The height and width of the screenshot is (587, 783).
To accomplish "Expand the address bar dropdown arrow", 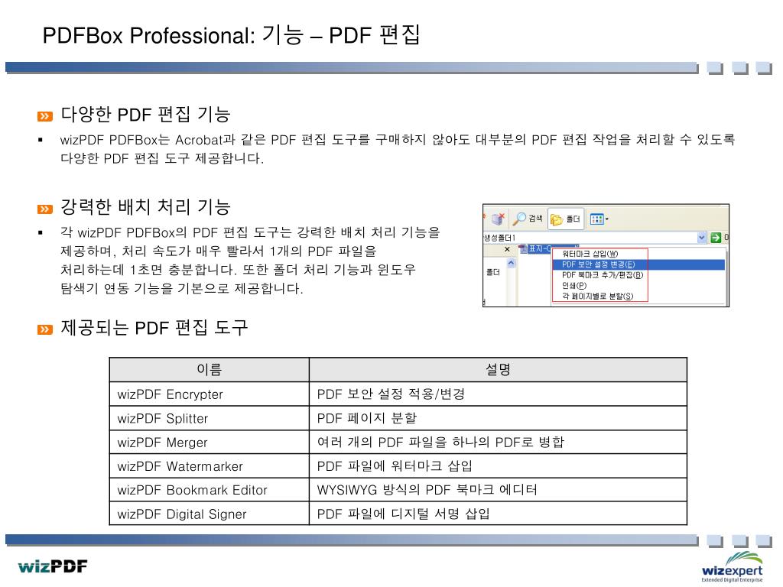I will point(702,238).
